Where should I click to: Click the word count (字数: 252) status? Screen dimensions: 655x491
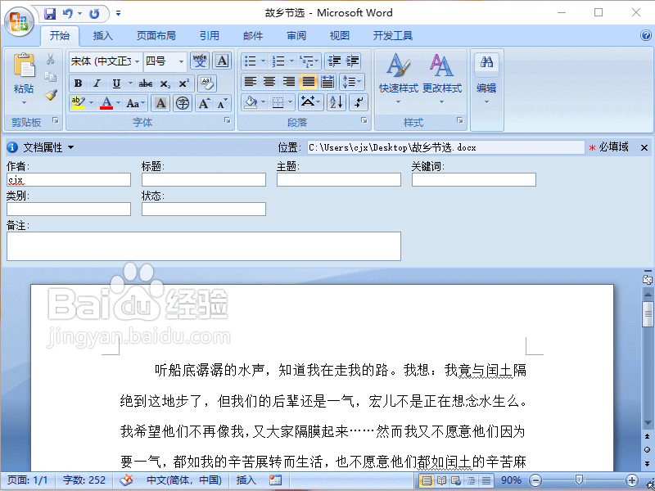(84, 480)
